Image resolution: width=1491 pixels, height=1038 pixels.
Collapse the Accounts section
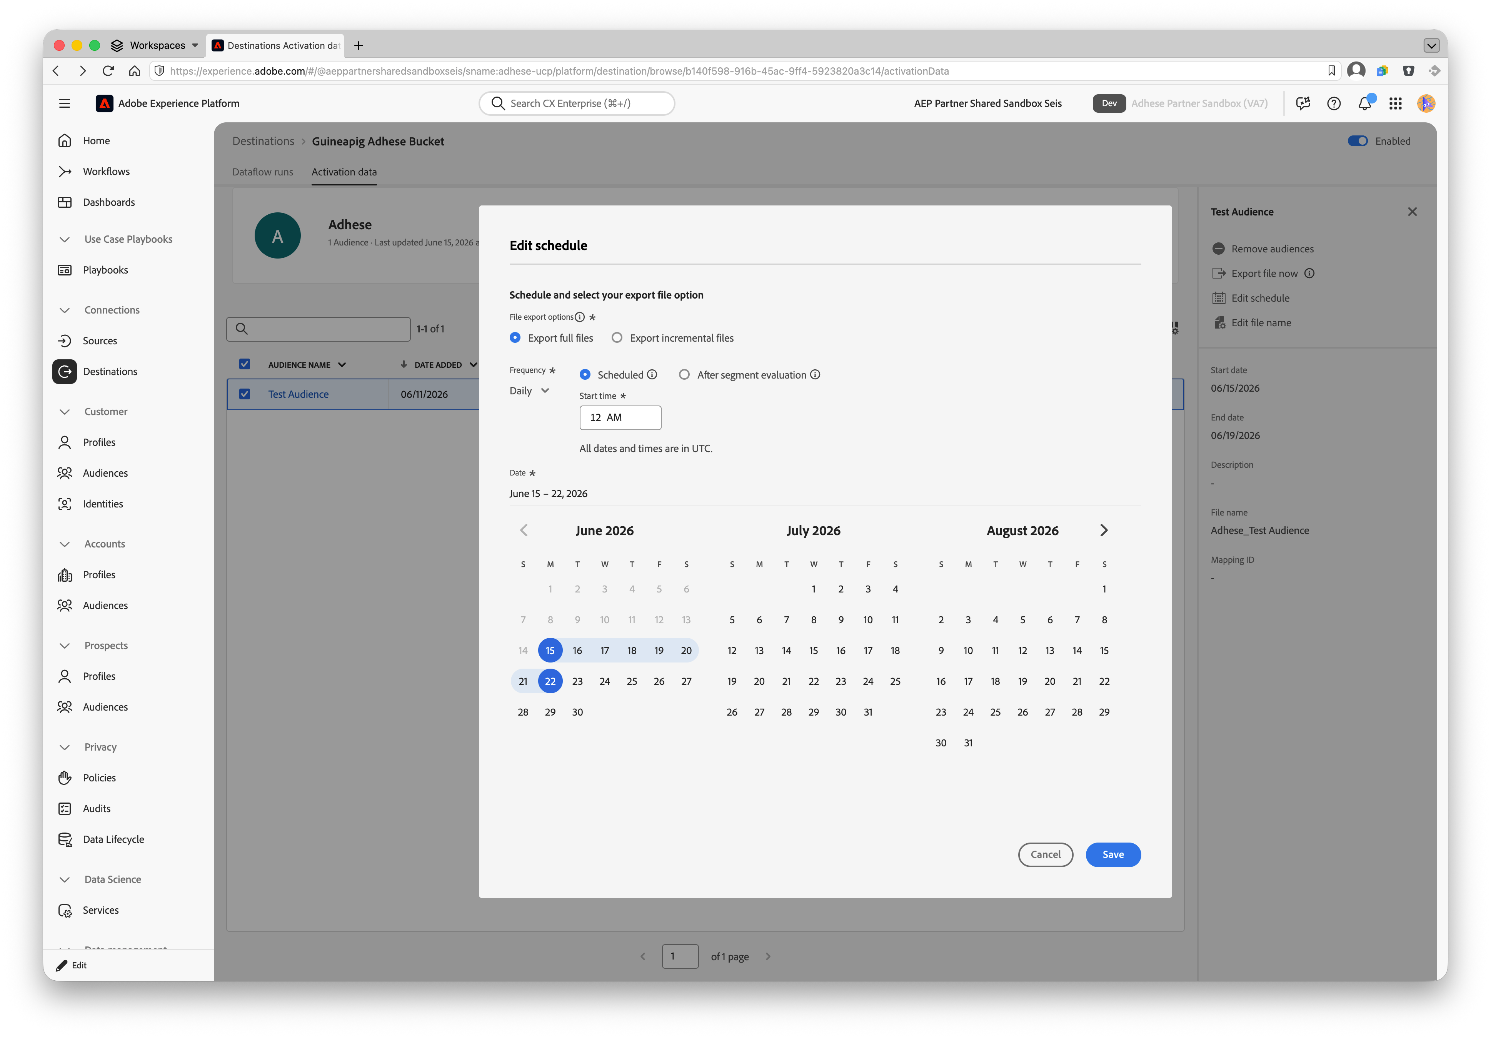click(x=64, y=544)
